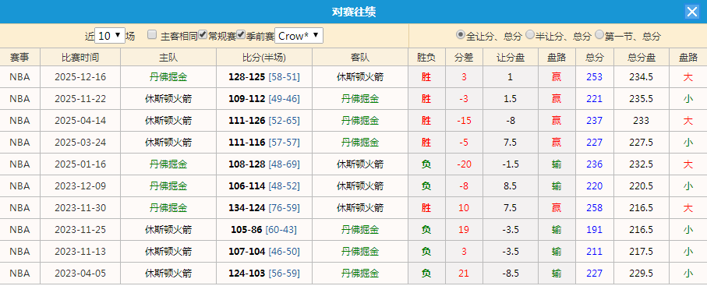Click the 分差 column header

[x=464, y=58]
